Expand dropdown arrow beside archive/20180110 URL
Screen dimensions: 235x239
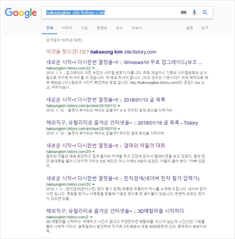coord(119,106)
